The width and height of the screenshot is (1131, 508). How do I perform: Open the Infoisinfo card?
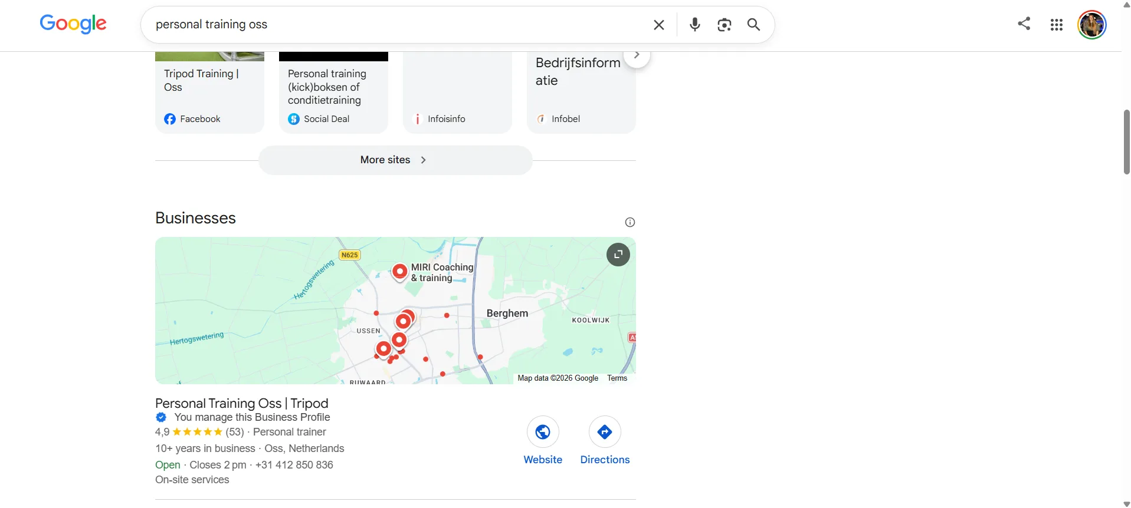click(457, 93)
